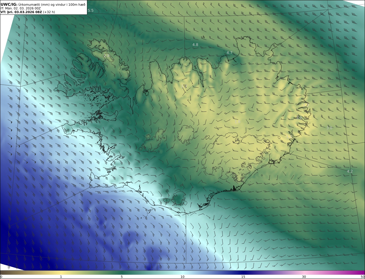The image size is (365, 279).
Task: Click the colorbar tick label '5'
Action: tap(122, 277)
